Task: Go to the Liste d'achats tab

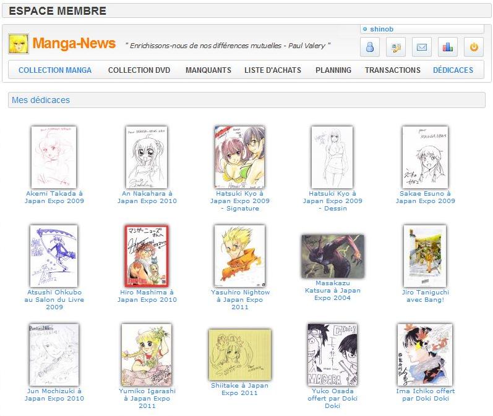Action: (273, 70)
